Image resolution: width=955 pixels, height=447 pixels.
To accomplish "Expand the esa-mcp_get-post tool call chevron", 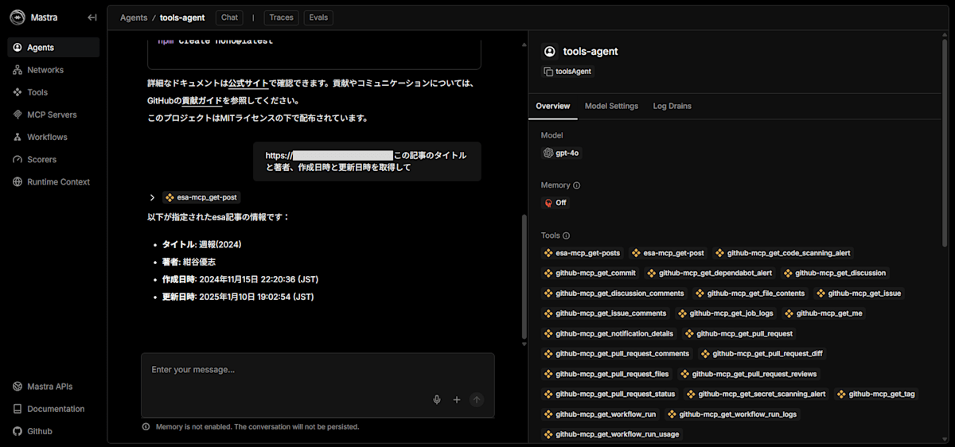I will 152,197.
